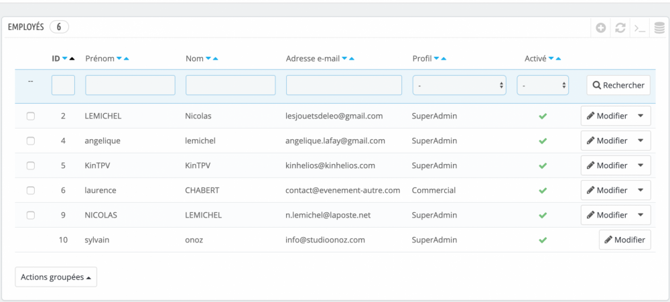Expand Modifier dropdown arrow for employee ID 9
Image resolution: width=670 pixels, height=302 pixels.
point(641,215)
